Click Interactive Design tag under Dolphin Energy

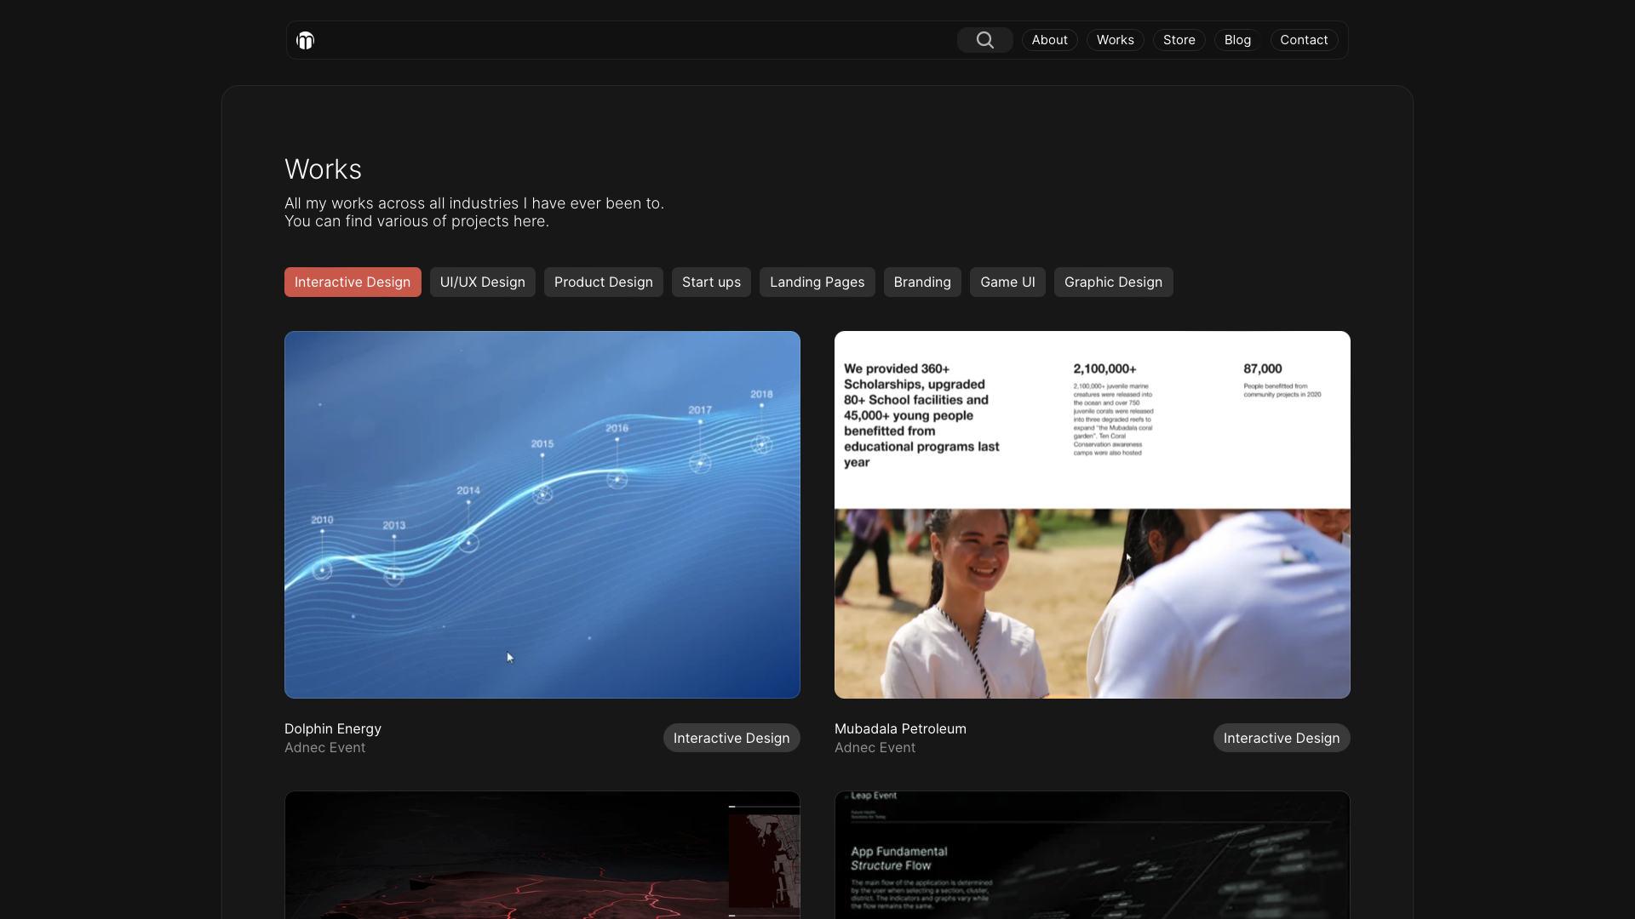[731, 738]
